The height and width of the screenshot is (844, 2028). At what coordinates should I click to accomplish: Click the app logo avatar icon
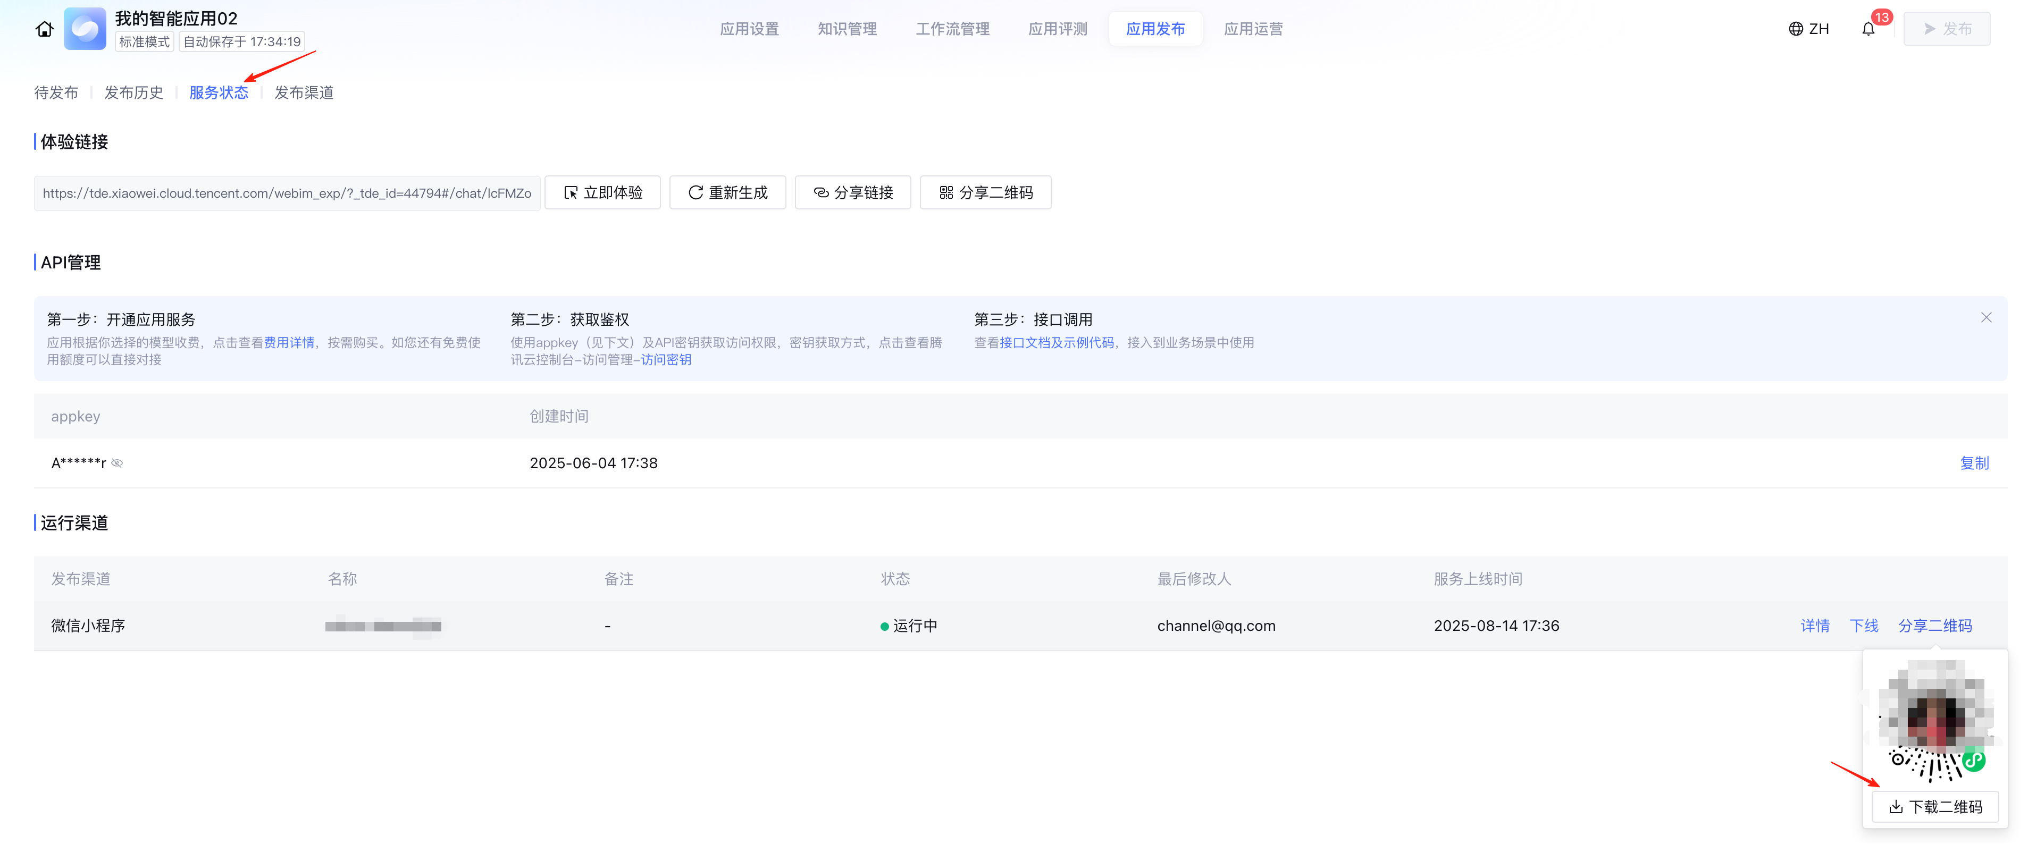pyautogui.click(x=85, y=29)
